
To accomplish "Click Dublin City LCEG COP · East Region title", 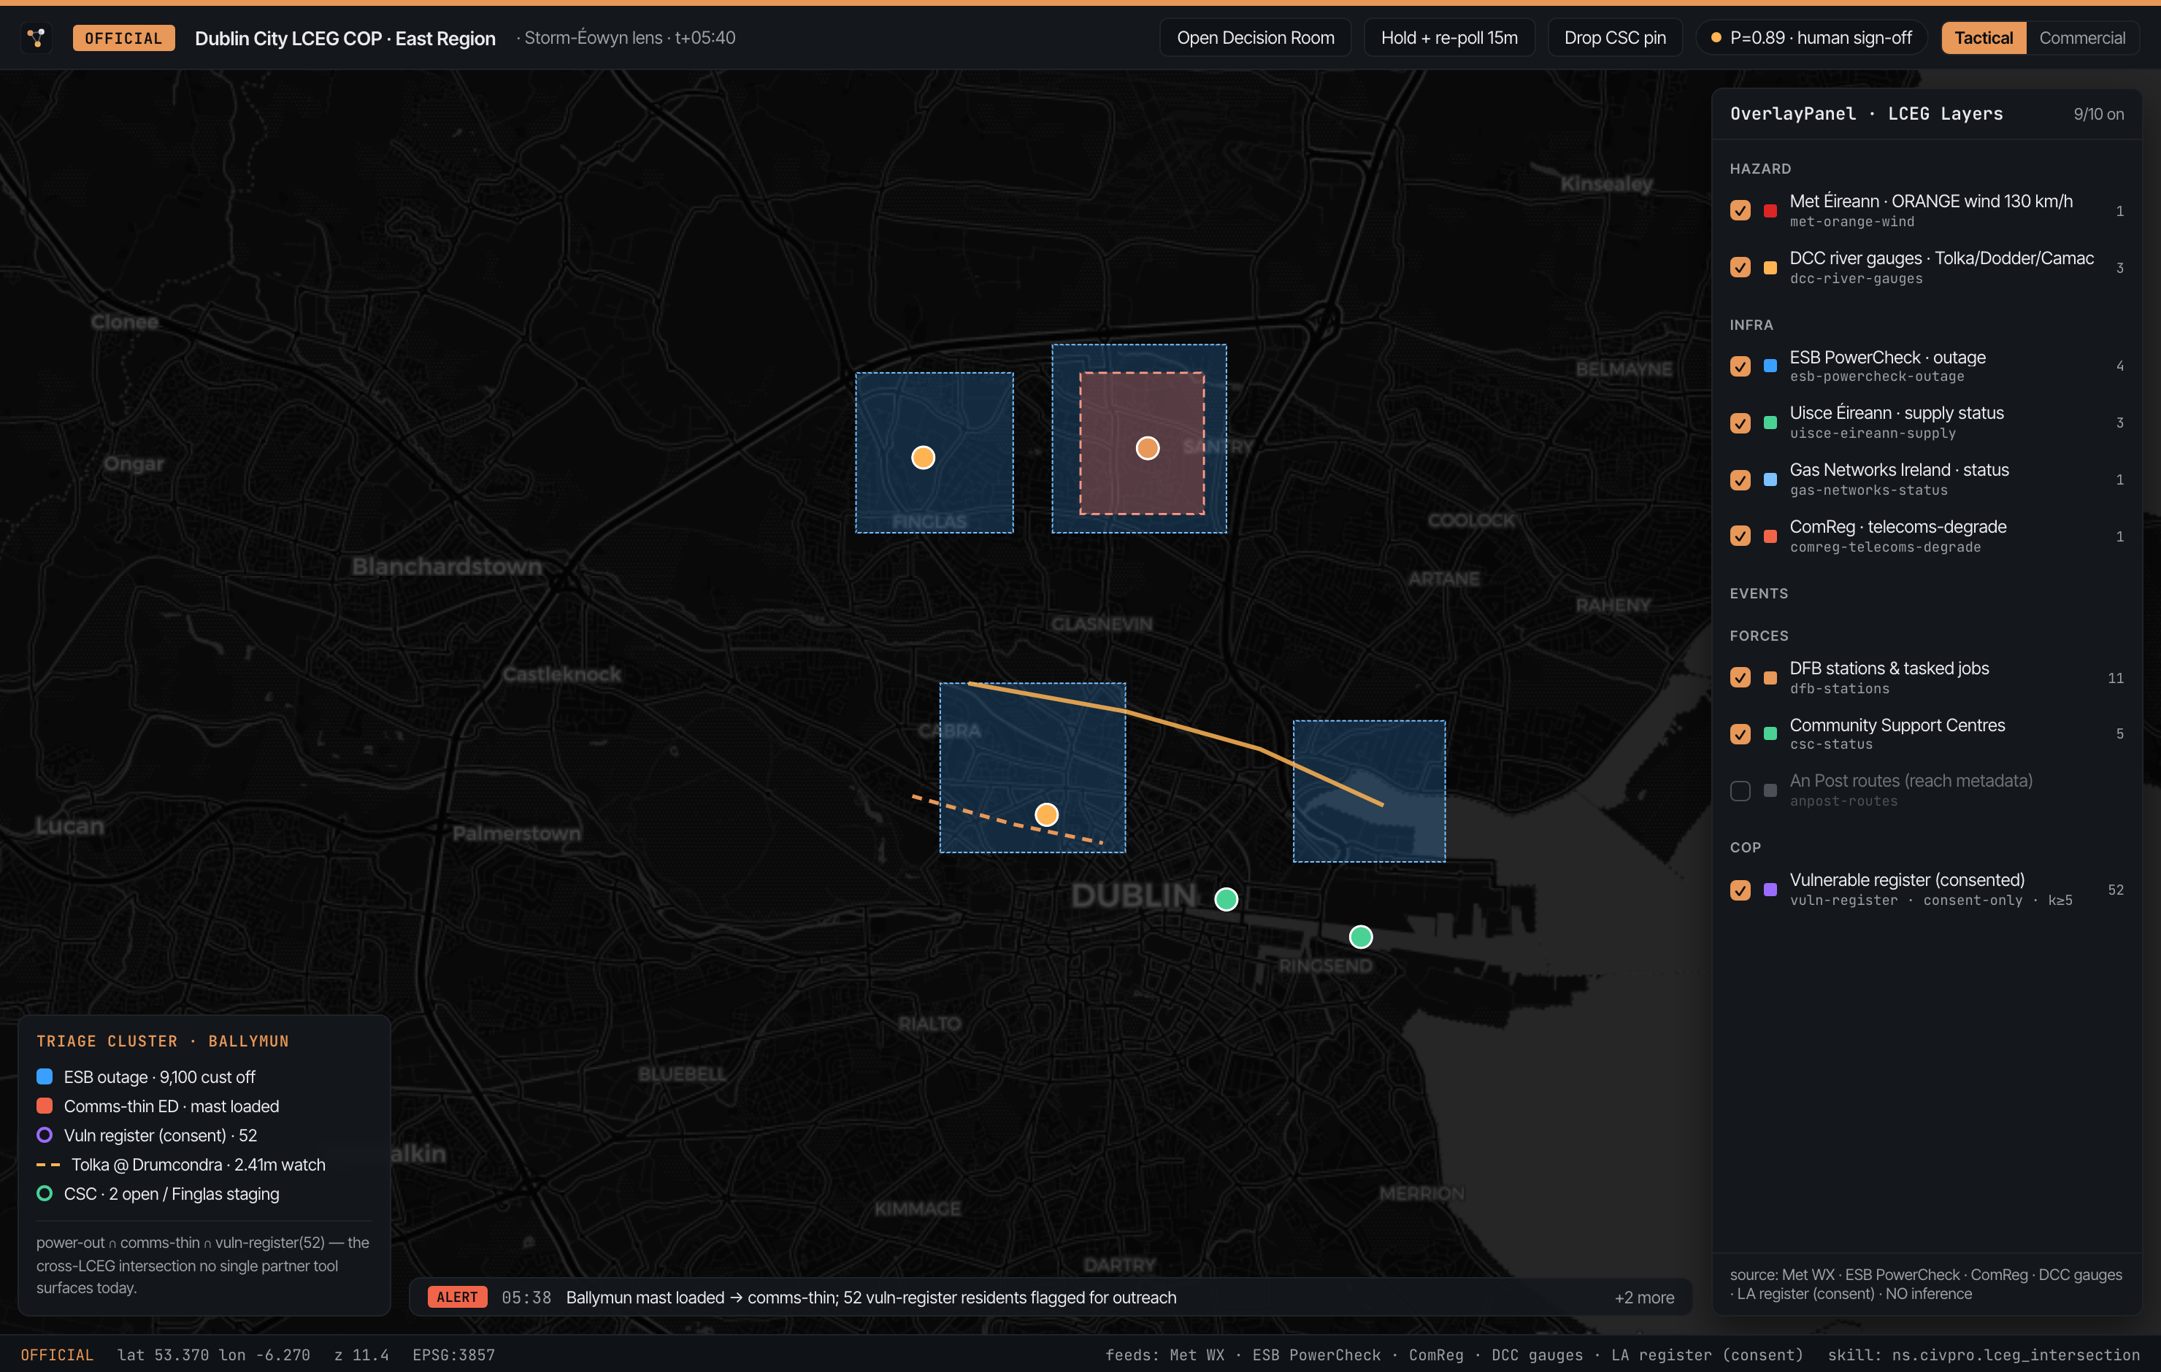I will pyautogui.click(x=345, y=38).
